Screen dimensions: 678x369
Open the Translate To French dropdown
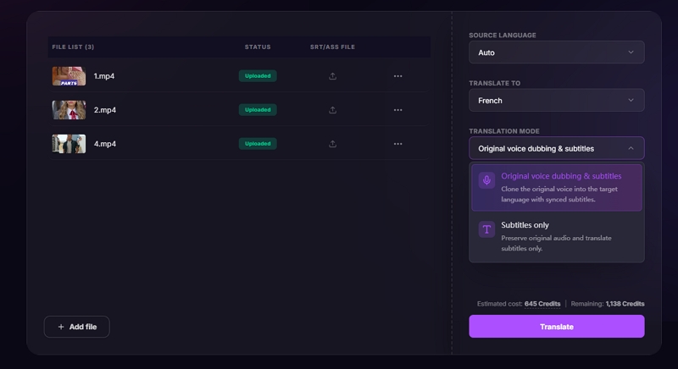pyautogui.click(x=557, y=100)
